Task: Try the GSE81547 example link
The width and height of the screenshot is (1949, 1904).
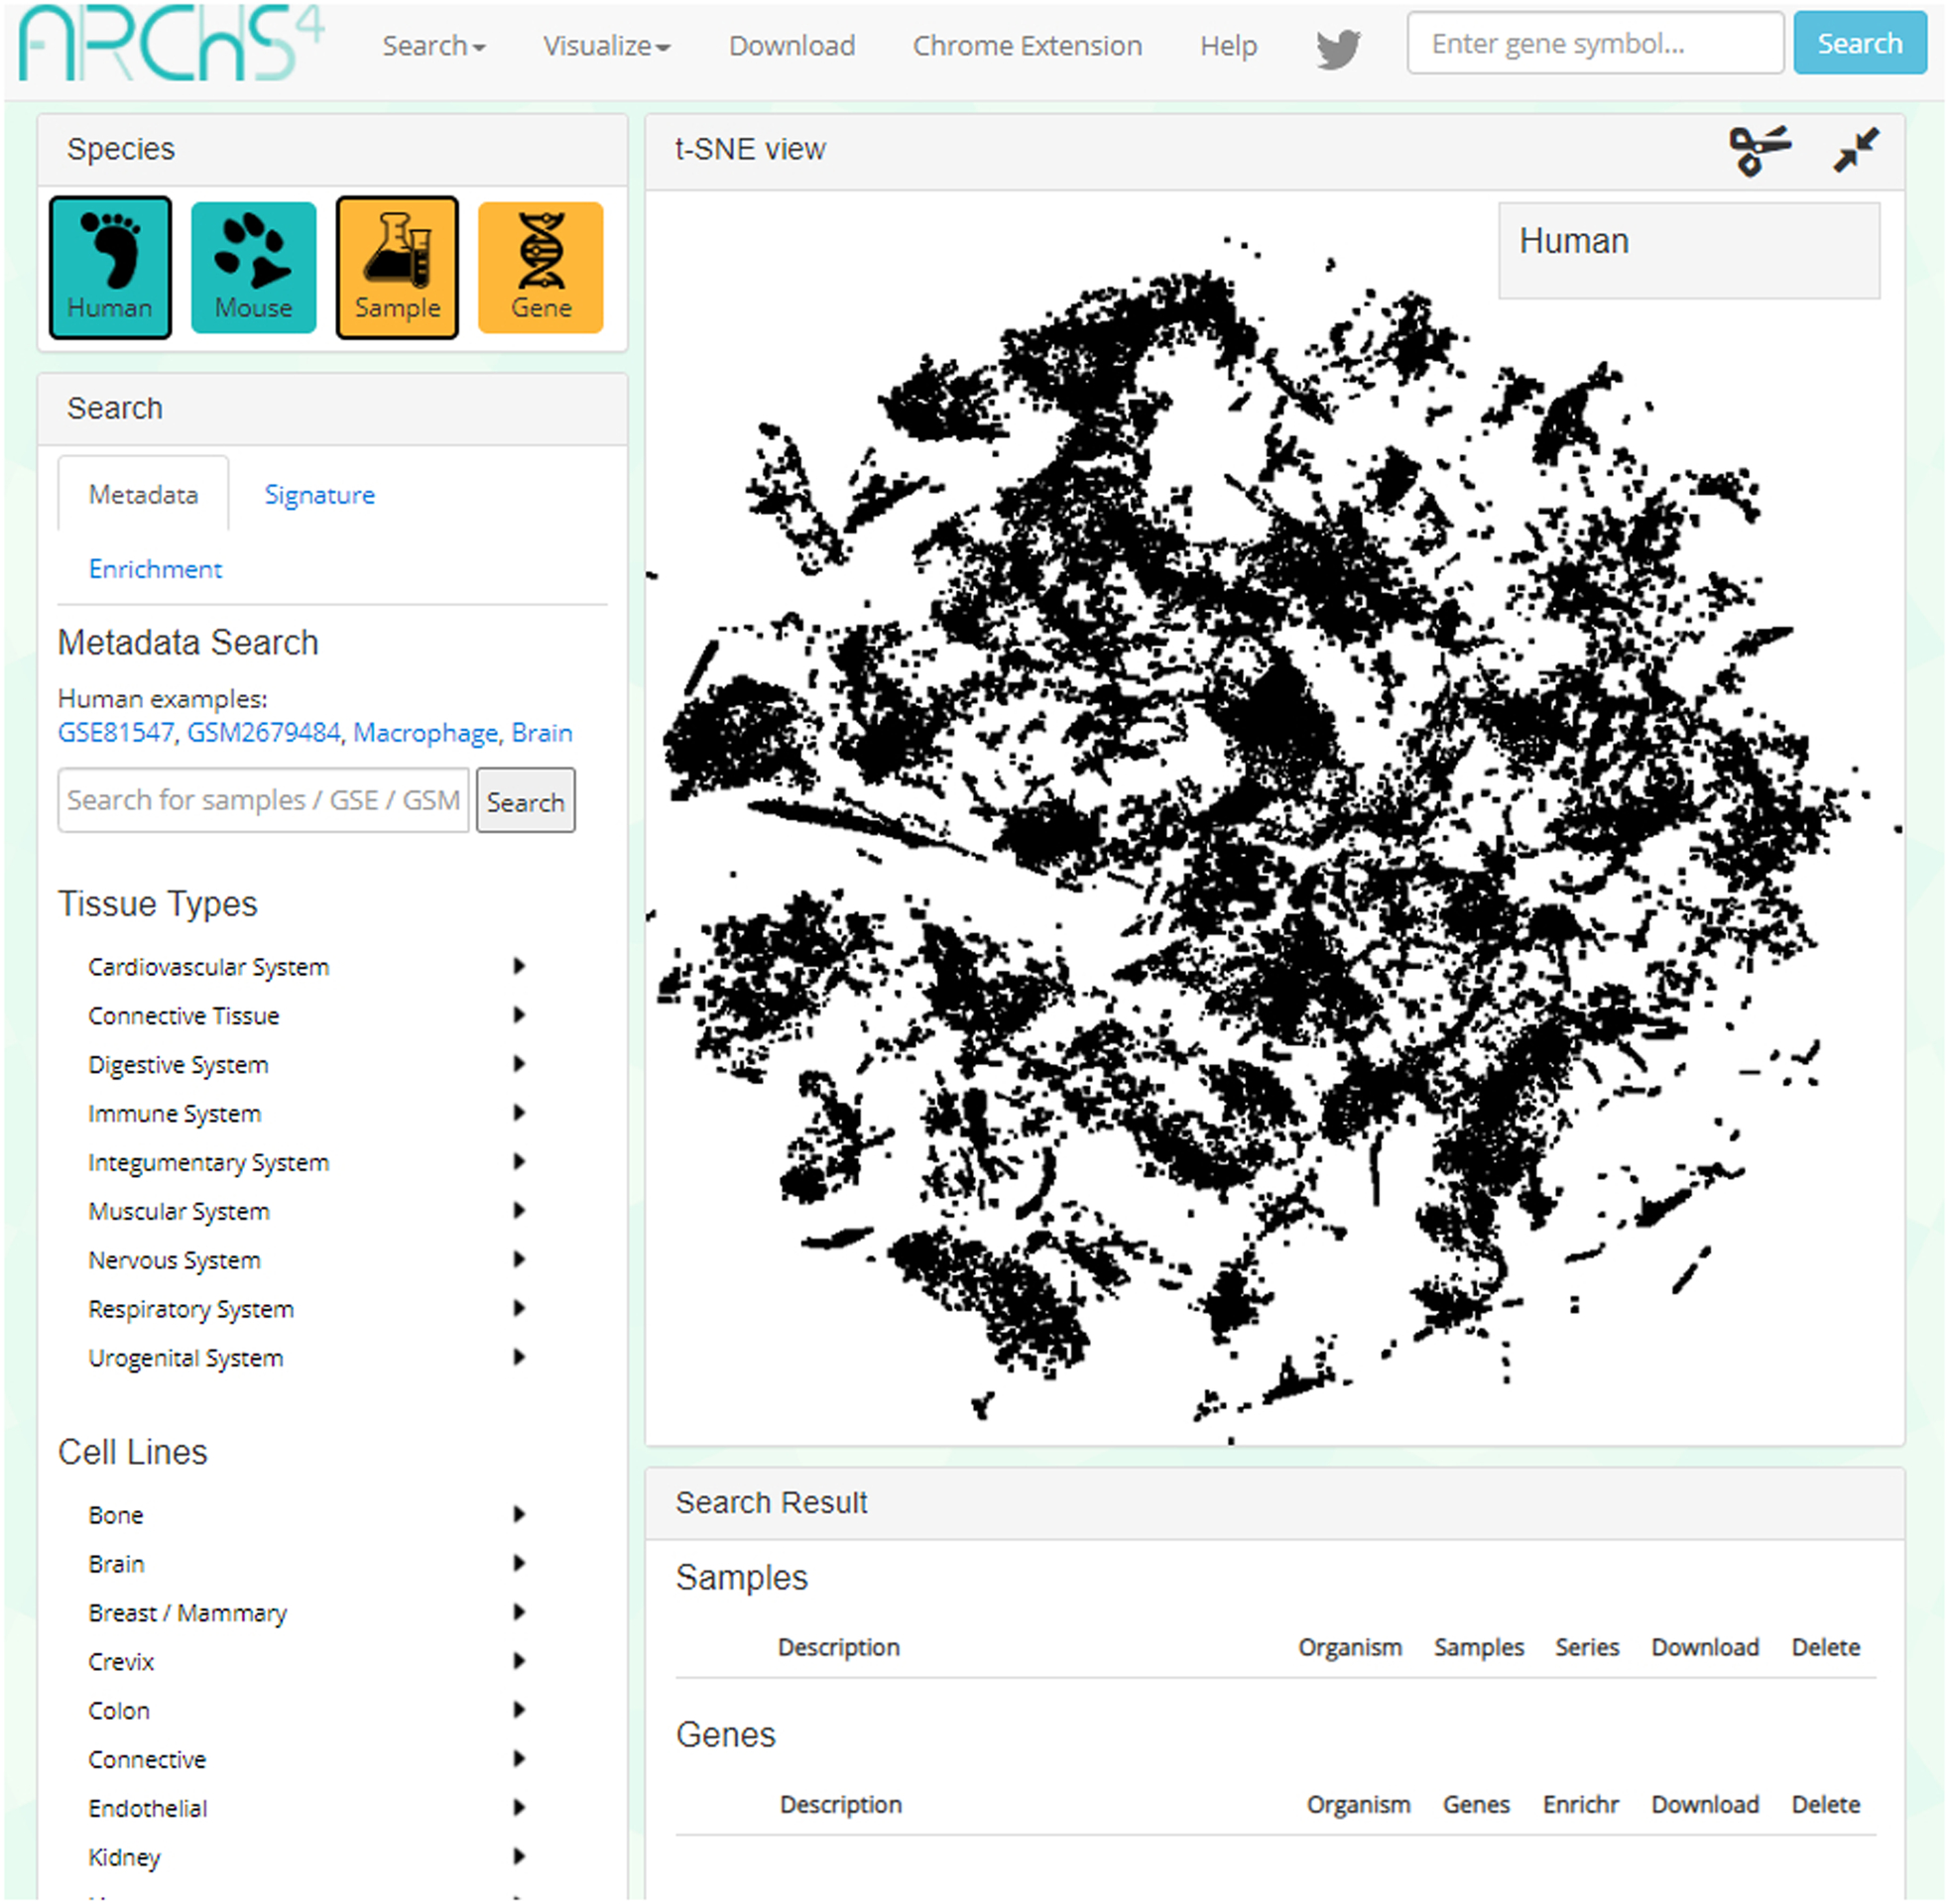Action: tap(116, 733)
